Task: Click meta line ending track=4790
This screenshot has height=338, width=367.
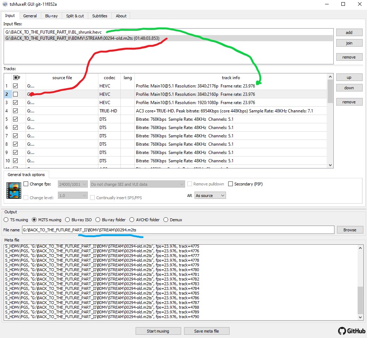Action: 102,317
